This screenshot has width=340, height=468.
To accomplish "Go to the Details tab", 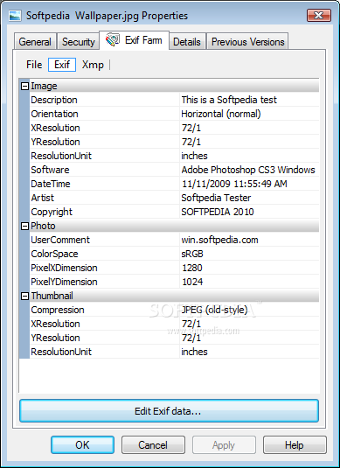I will [x=187, y=42].
